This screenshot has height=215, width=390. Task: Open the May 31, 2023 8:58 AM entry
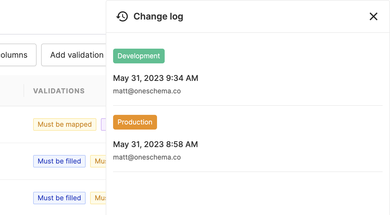tap(155, 144)
